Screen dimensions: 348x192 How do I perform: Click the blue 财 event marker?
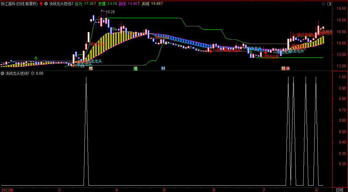[163, 68]
